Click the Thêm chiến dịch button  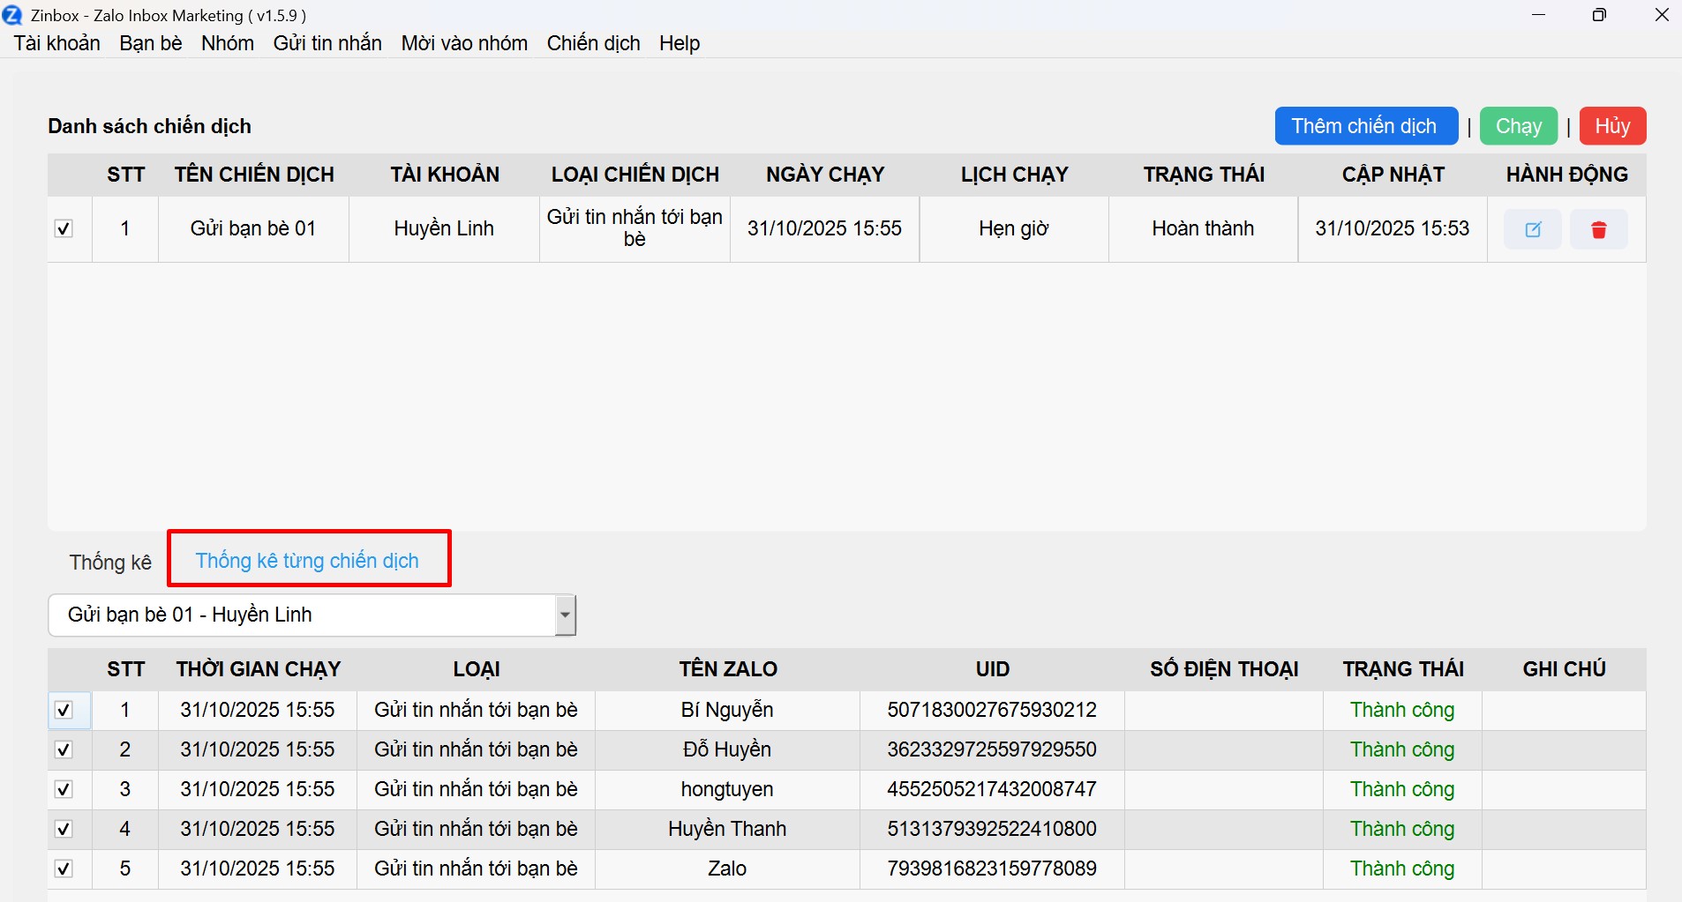pos(1365,126)
